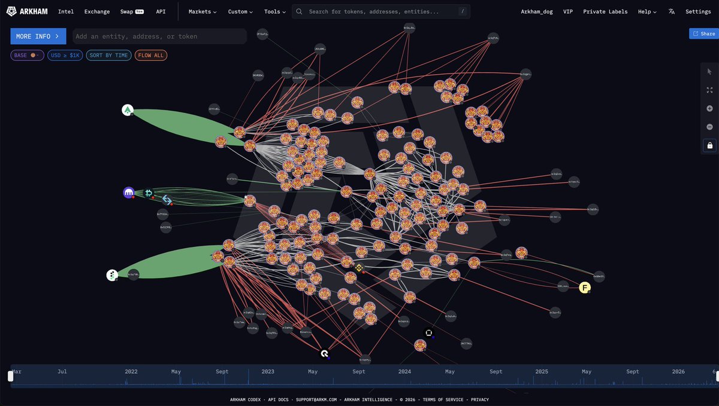
Task: Click the slash shortcut key badge
Action: click(462, 11)
